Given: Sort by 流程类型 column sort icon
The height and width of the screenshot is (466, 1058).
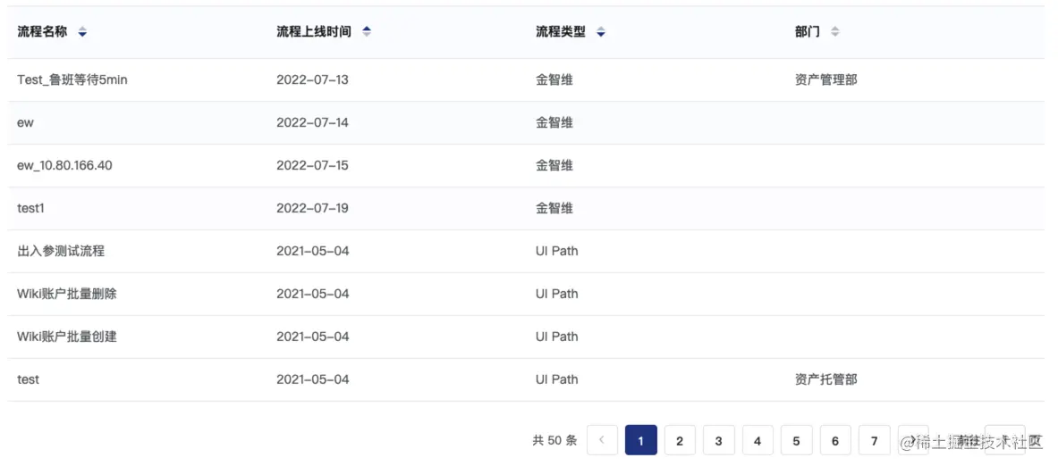Looking at the screenshot, I should [601, 32].
